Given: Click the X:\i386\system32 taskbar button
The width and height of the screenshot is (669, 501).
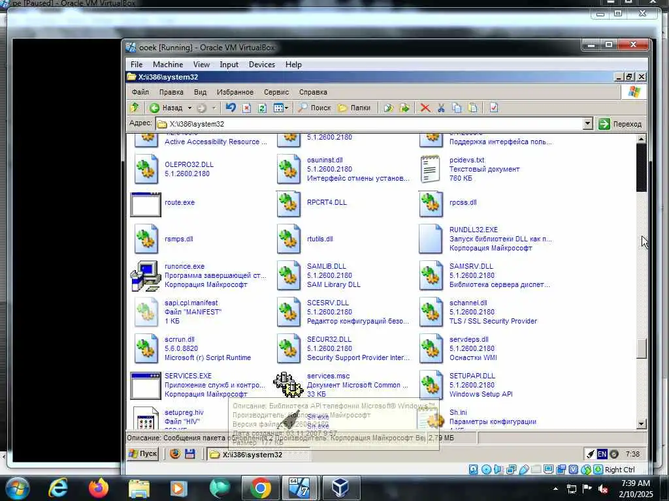Looking at the screenshot, I should point(259,455).
